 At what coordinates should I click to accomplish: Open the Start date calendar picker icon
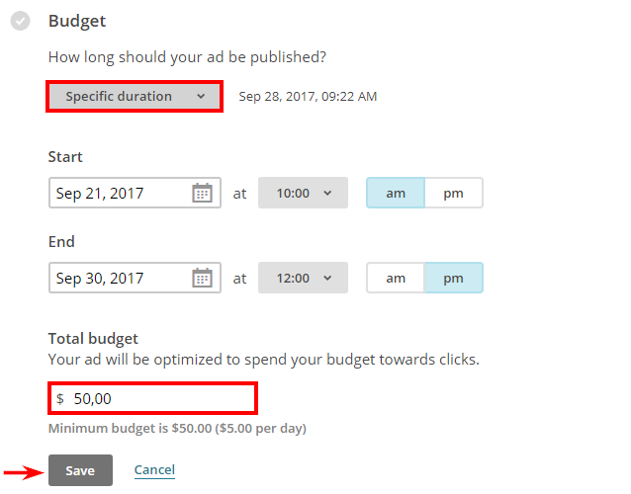202,193
